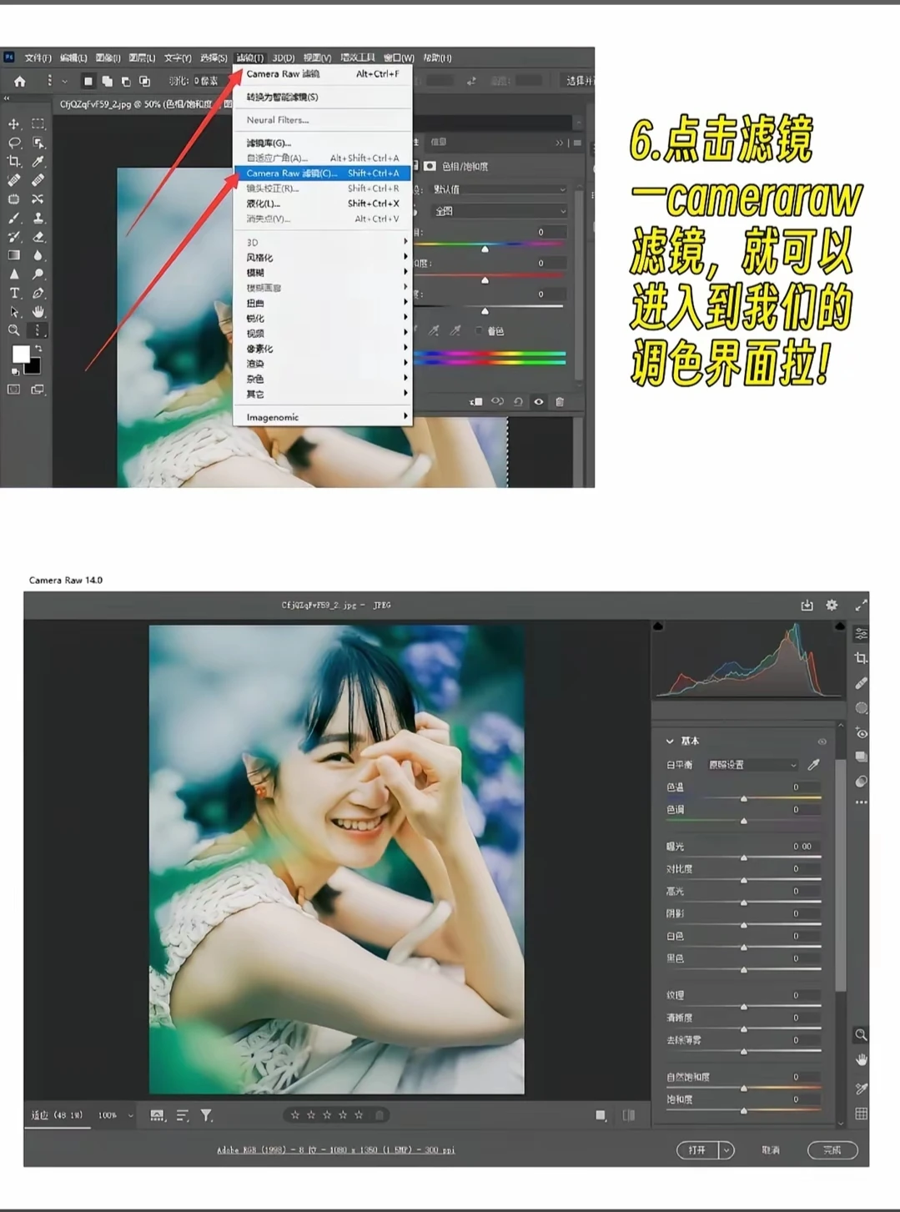Select the Move tool in Photoshop toolbar
900x1212 pixels.
click(14, 124)
